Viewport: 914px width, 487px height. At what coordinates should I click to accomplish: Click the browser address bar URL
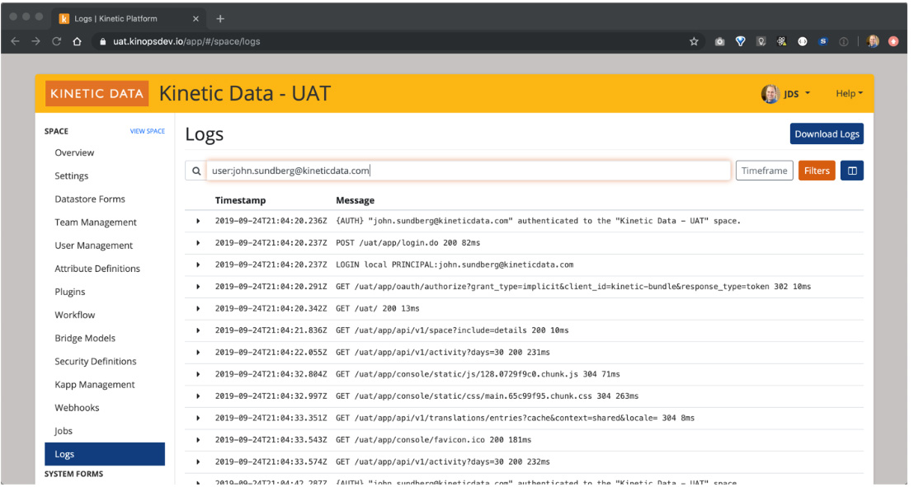186,41
